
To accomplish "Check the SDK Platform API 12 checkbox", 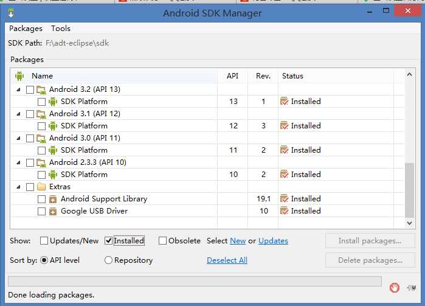I will coord(41,127).
